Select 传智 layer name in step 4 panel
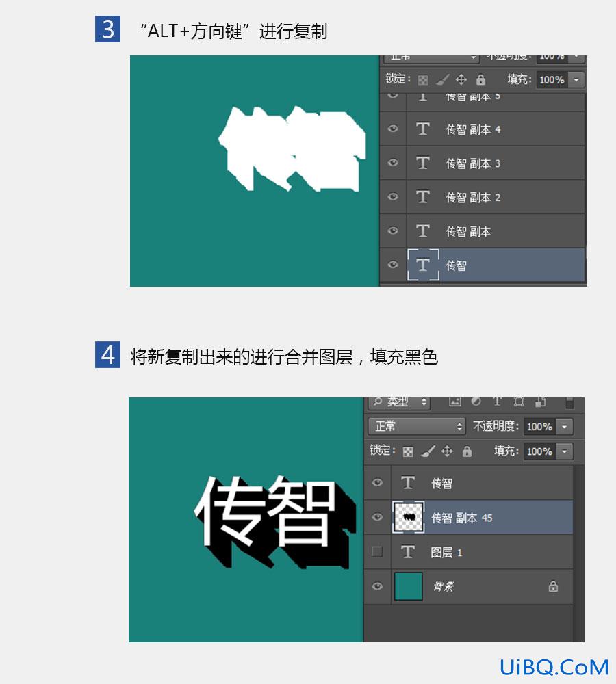Image resolution: width=616 pixels, height=684 pixels. [x=441, y=484]
